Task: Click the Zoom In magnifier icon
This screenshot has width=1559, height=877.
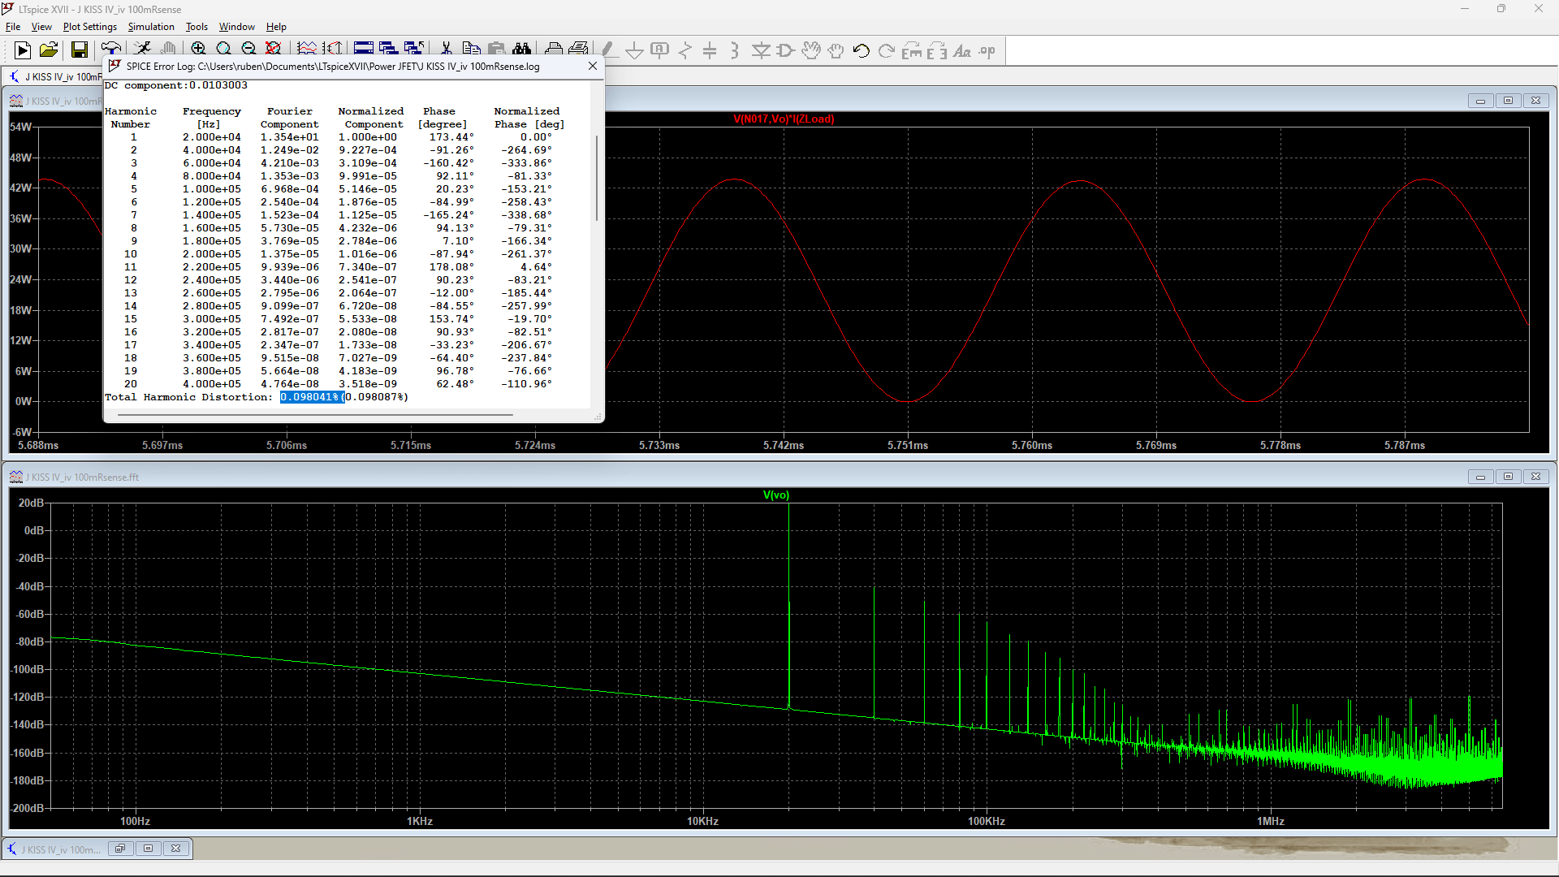Action: pos(198,48)
